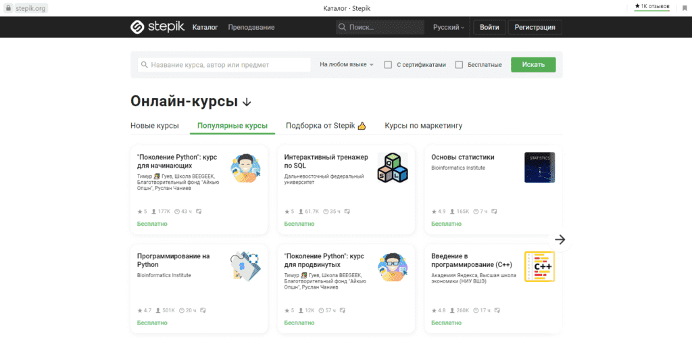This screenshot has width=692, height=338.
Task: Click the Программирование на Python course icon
Action: click(x=245, y=266)
